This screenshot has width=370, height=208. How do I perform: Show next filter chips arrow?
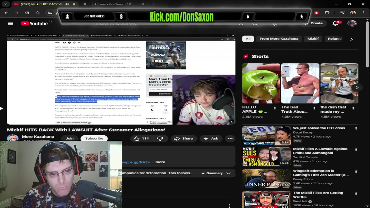tap(351, 39)
